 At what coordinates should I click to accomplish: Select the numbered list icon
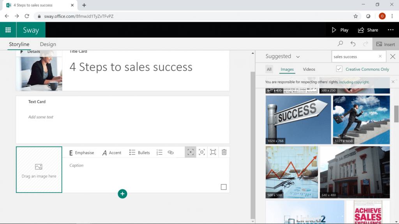159,152
